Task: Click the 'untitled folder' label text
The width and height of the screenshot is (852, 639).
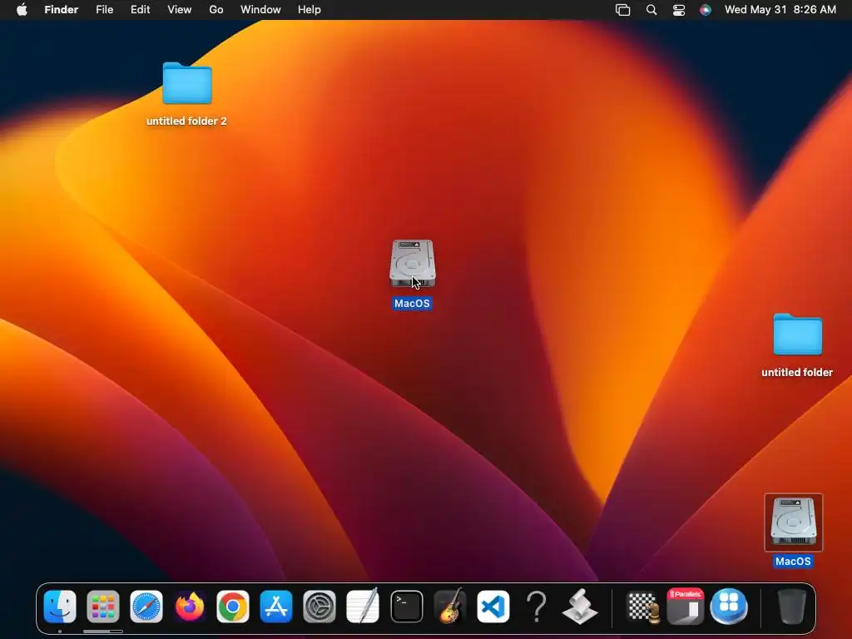Action: pyautogui.click(x=797, y=372)
